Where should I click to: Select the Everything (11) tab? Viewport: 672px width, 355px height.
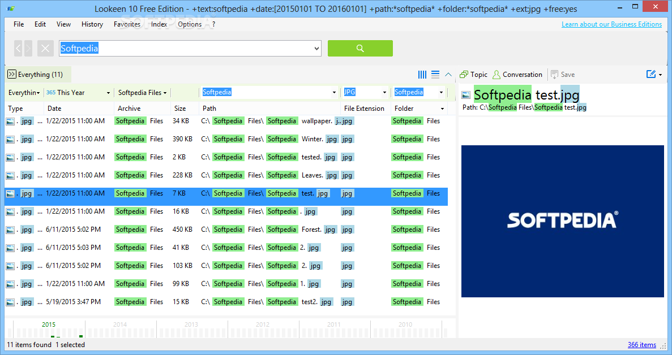[x=38, y=75]
